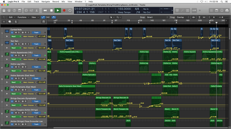Open LCD display mode dropdown arrow

(172, 10)
